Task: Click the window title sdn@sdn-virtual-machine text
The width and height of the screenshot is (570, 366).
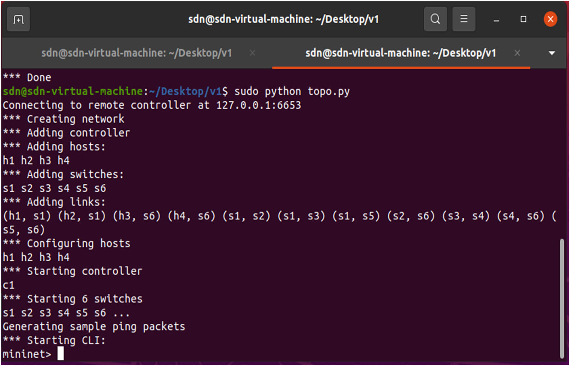Action: tap(283, 19)
